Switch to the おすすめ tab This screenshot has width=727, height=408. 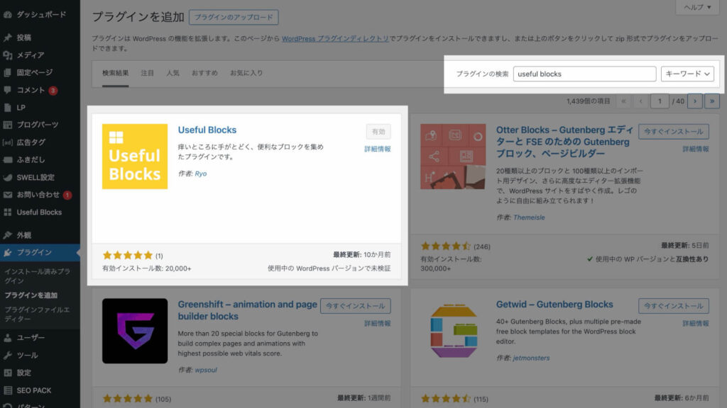coord(204,73)
